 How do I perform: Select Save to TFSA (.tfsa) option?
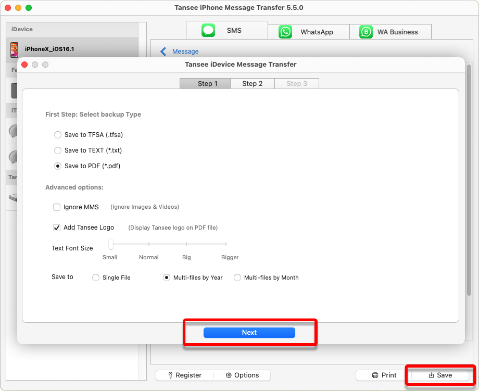[57, 135]
